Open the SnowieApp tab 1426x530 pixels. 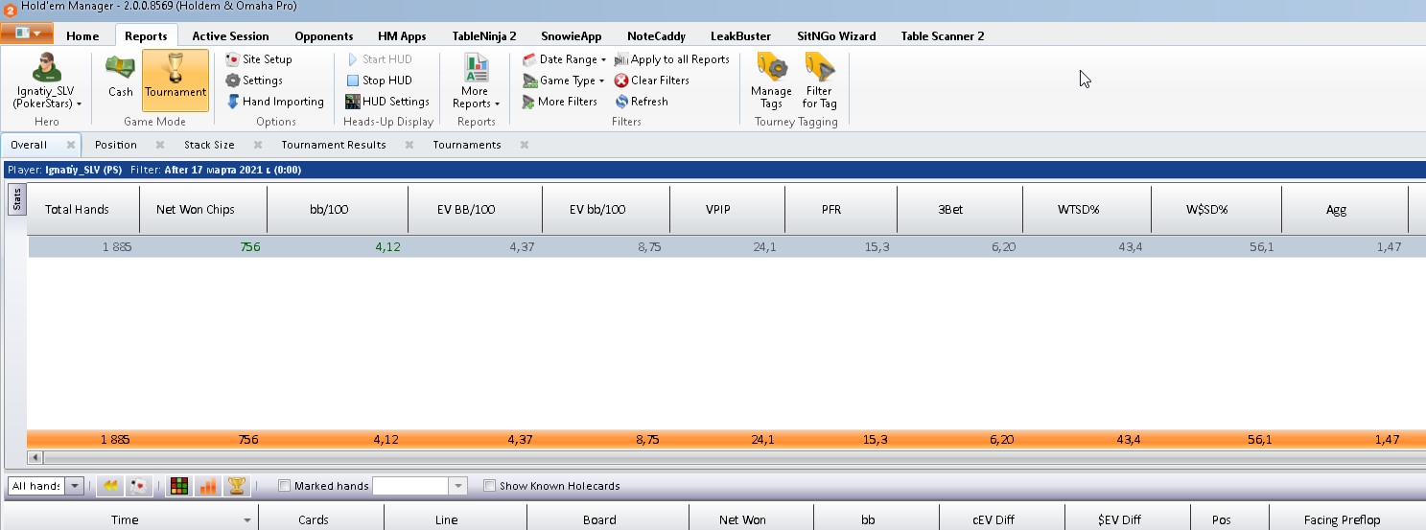(x=572, y=35)
